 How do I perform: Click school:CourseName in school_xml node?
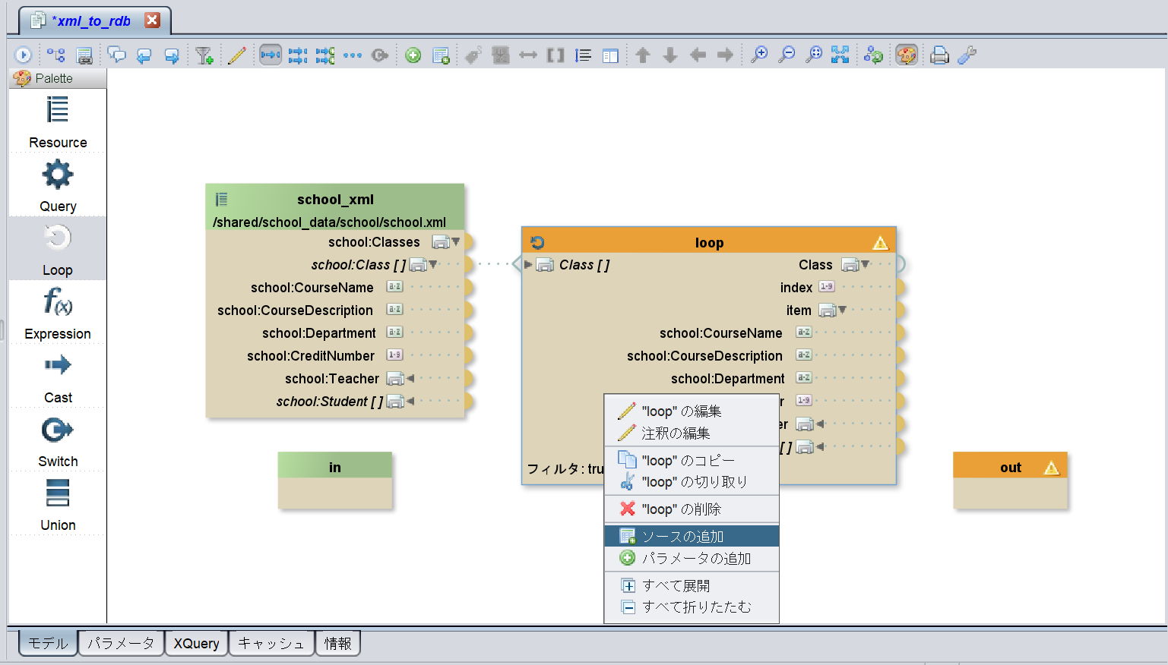pyautogui.click(x=312, y=287)
